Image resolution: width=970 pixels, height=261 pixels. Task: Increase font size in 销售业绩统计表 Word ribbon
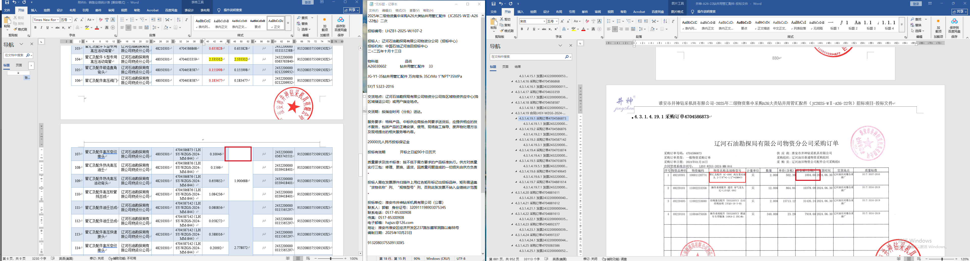coord(76,20)
